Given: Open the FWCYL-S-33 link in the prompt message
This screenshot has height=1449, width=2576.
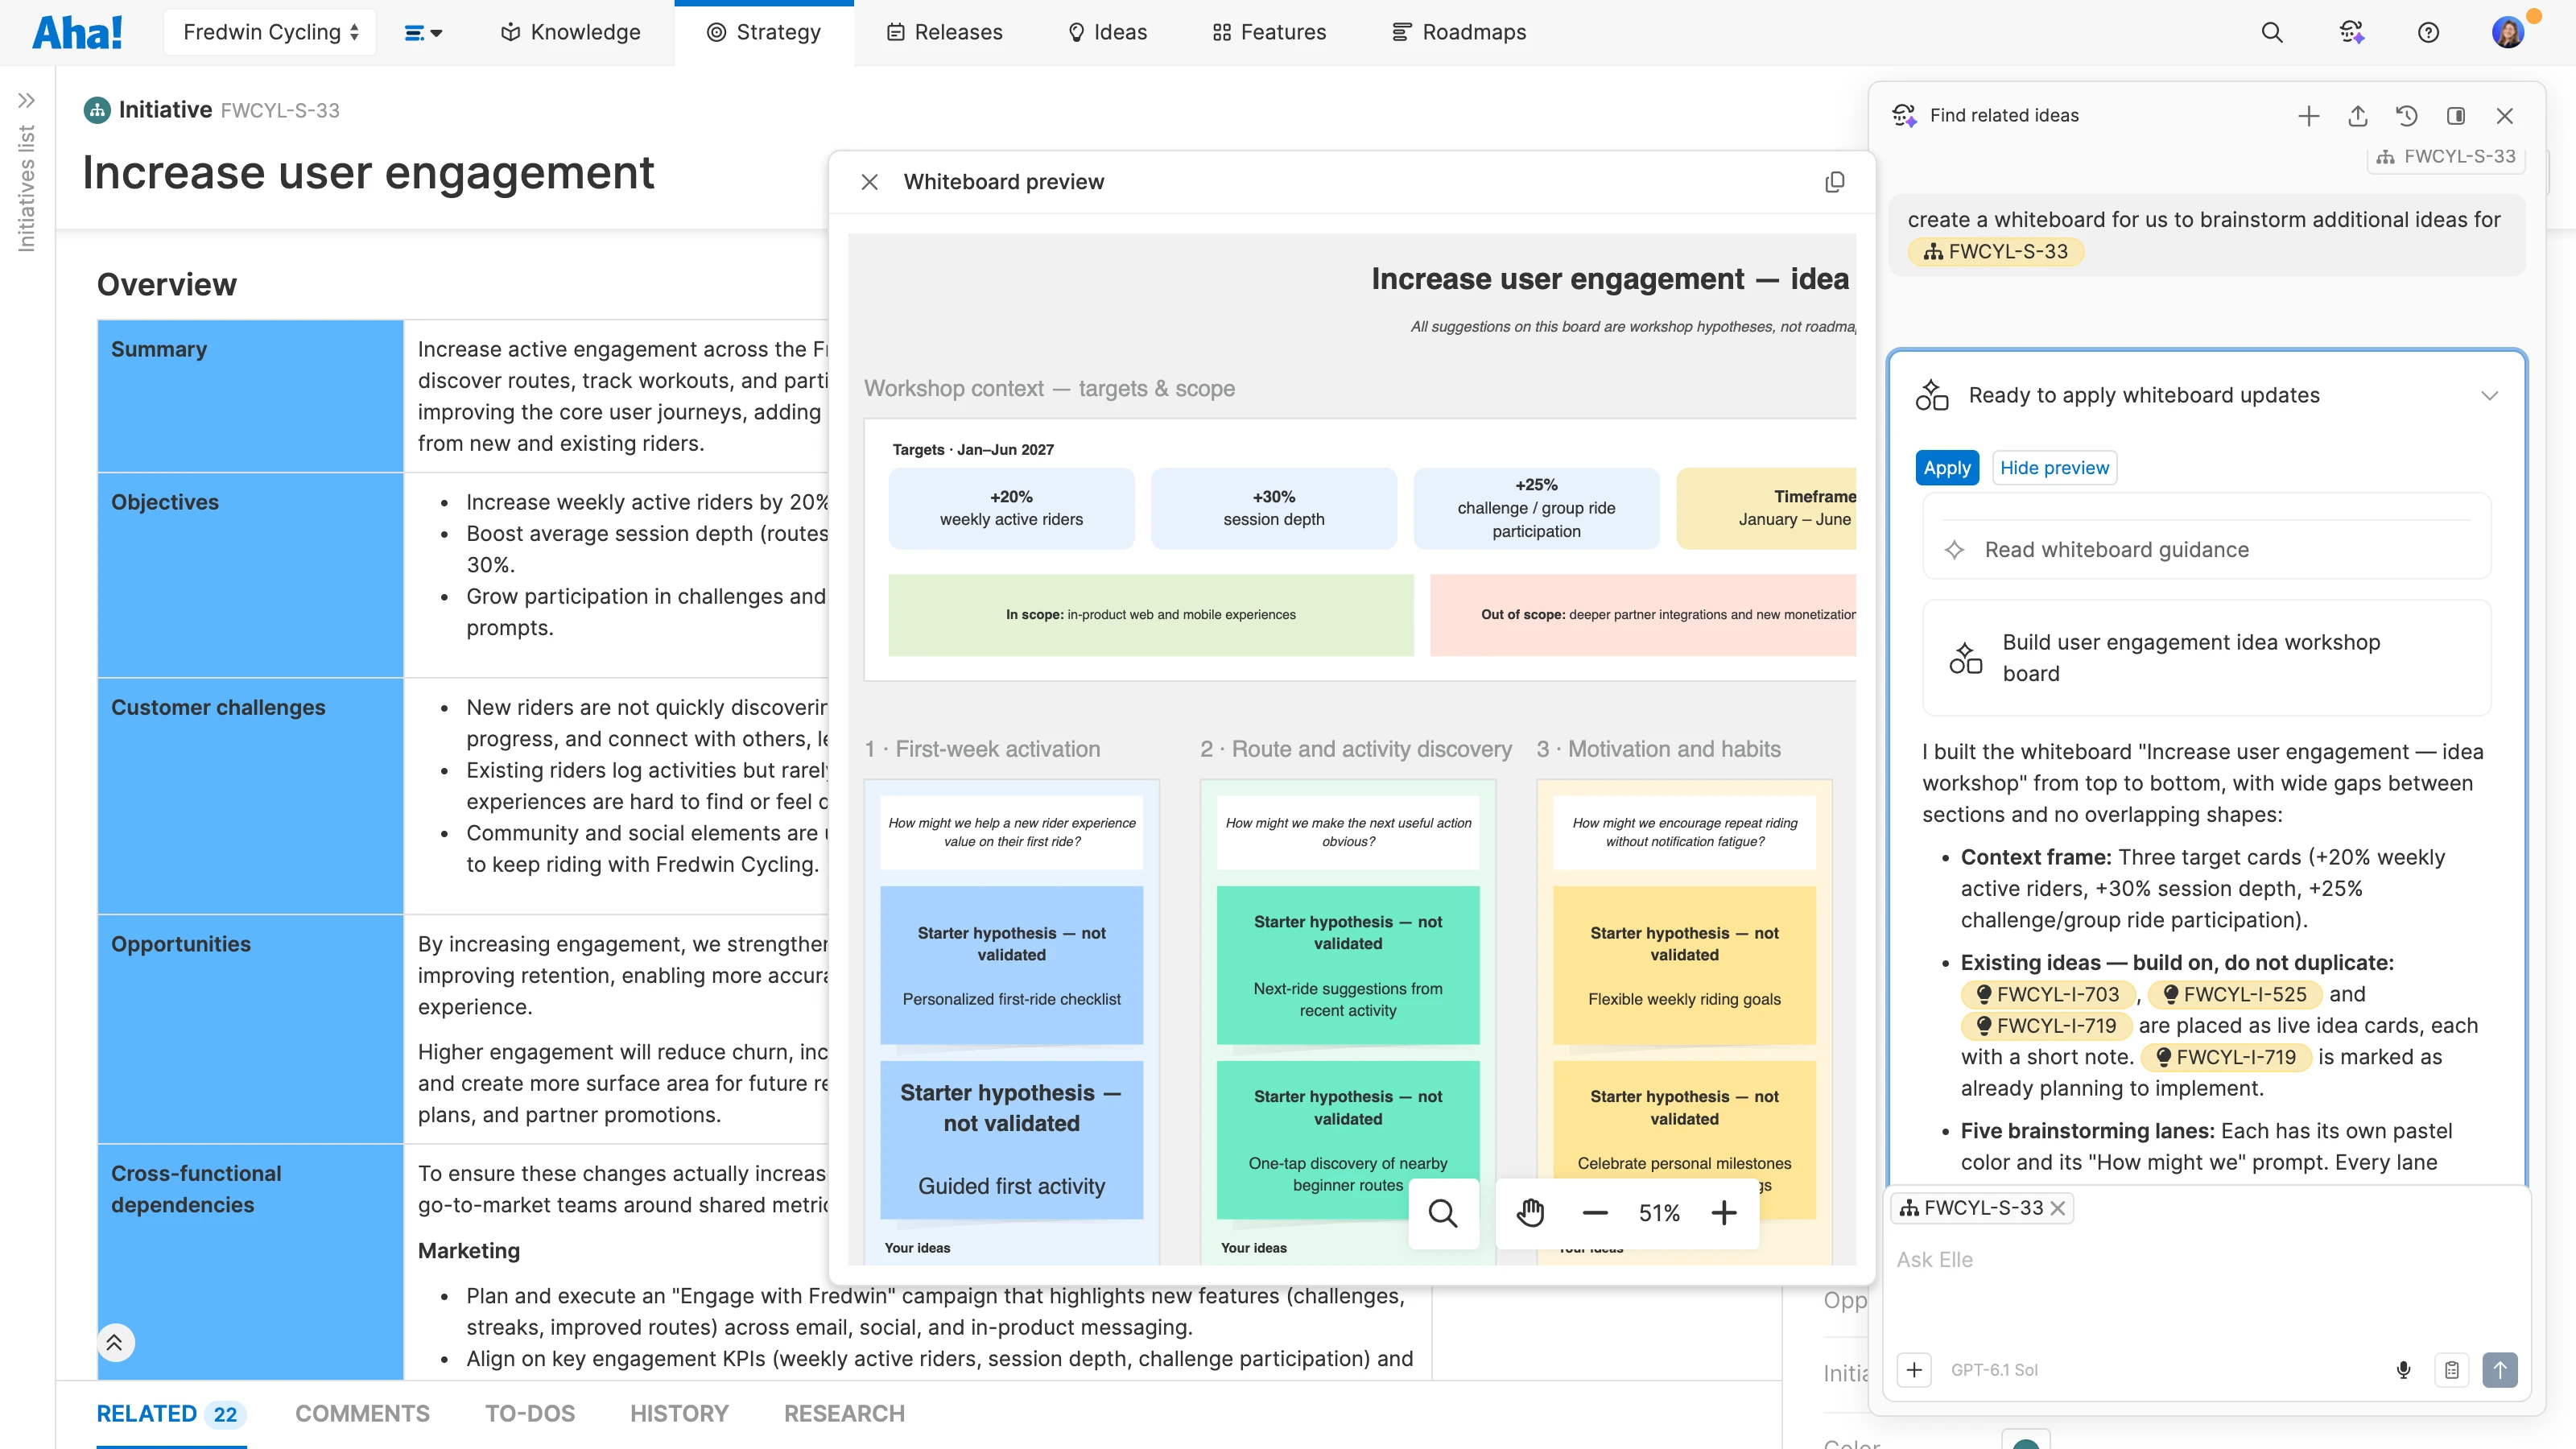Looking at the screenshot, I should tap(1996, 252).
